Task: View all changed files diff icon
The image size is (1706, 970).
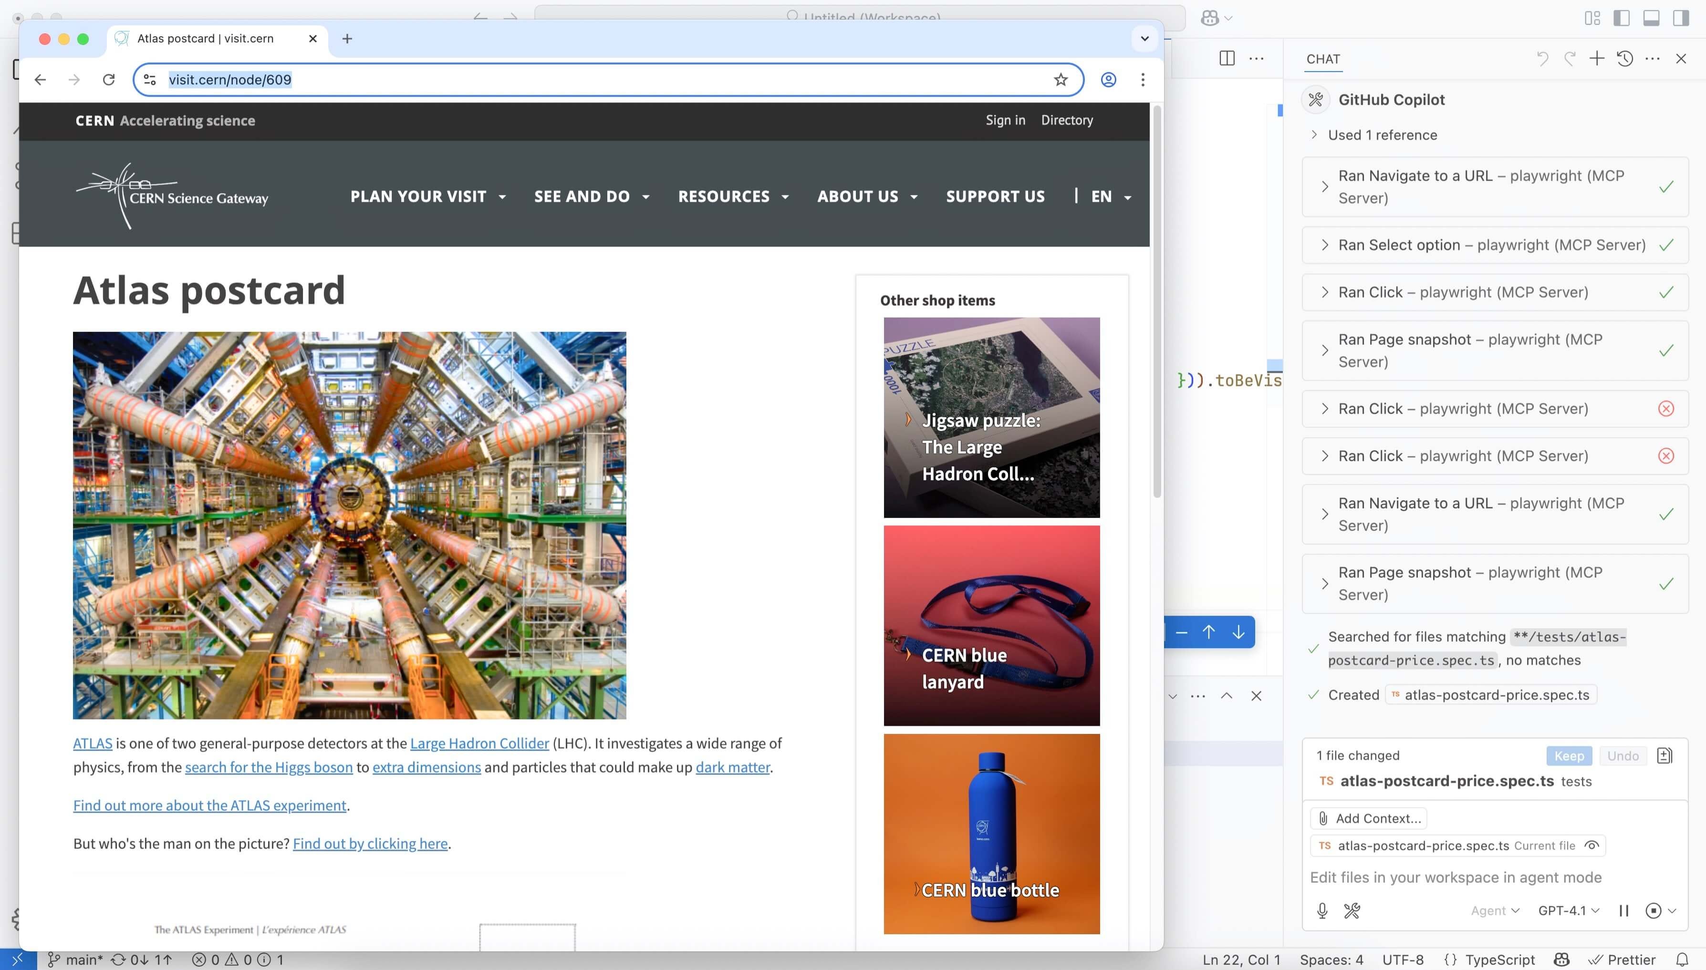Action: [x=1664, y=755]
